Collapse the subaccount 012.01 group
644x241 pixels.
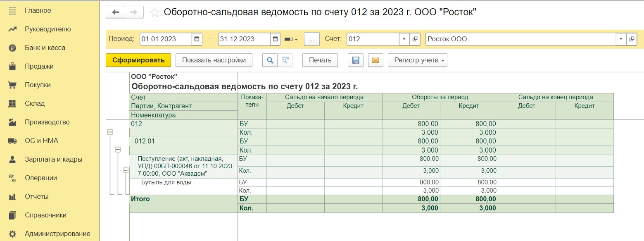[x=118, y=150]
